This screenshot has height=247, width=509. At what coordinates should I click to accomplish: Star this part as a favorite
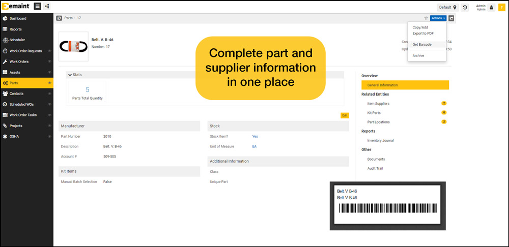(x=426, y=18)
